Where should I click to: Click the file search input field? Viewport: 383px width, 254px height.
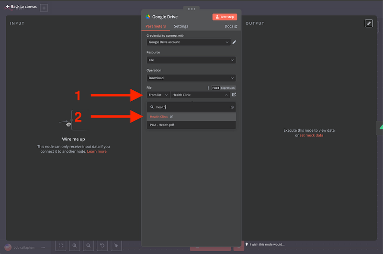[x=191, y=107]
